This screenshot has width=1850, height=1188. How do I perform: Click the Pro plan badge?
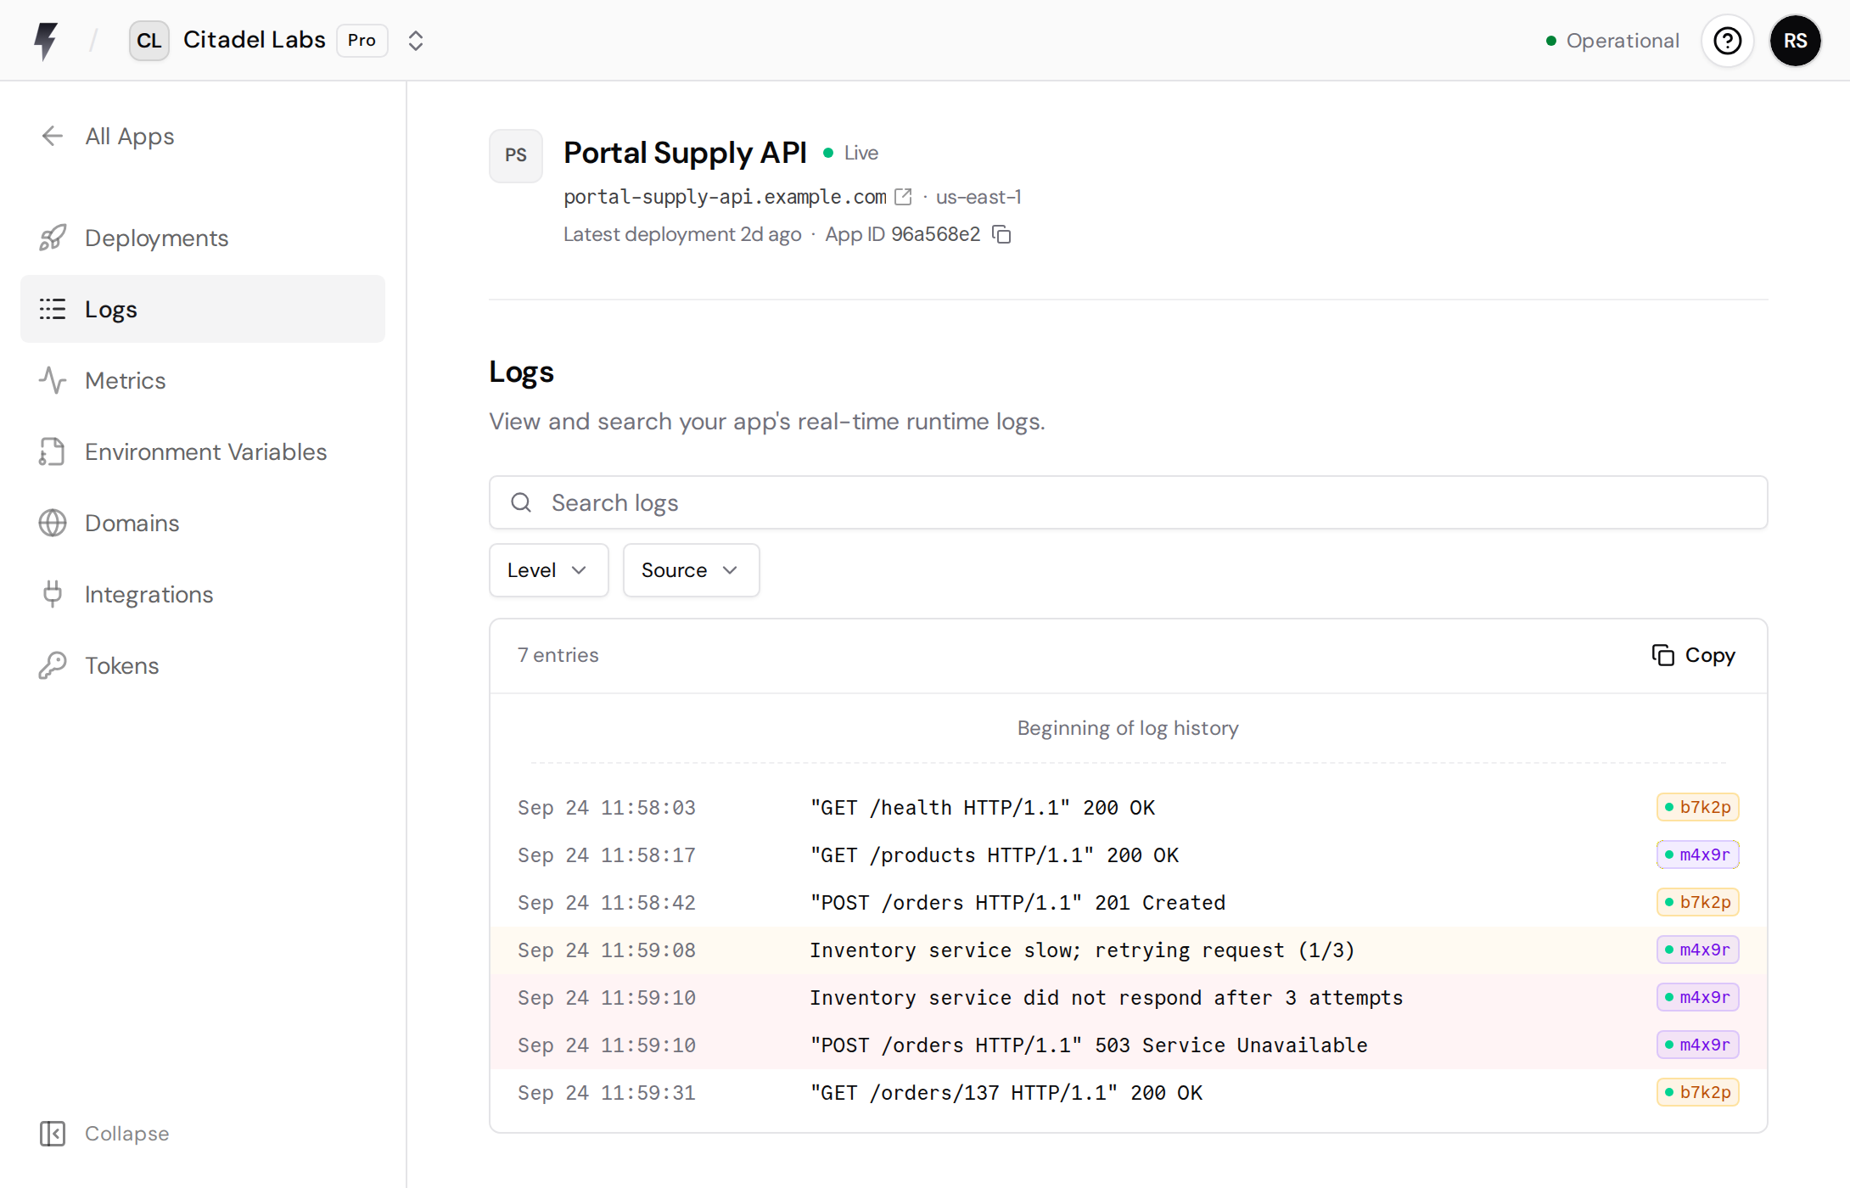coord(362,41)
